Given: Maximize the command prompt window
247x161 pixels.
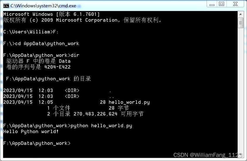Looking at the screenshot, I should [x=222, y=4].
